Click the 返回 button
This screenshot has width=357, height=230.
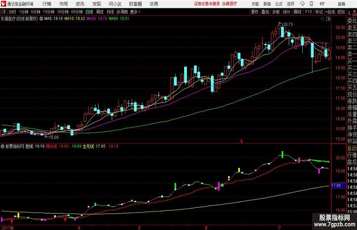(341, 12)
